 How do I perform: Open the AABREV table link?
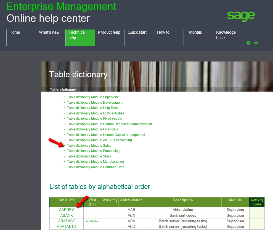coord(67,210)
